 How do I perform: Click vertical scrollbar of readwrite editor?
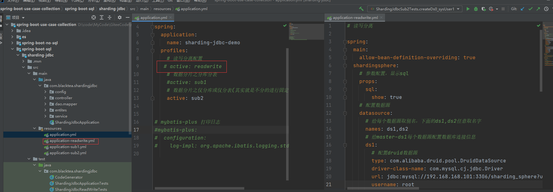click(x=541, y=61)
